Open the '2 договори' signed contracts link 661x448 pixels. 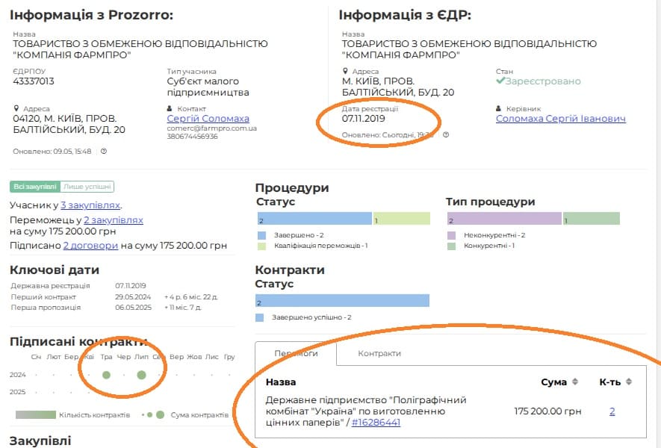pos(90,245)
